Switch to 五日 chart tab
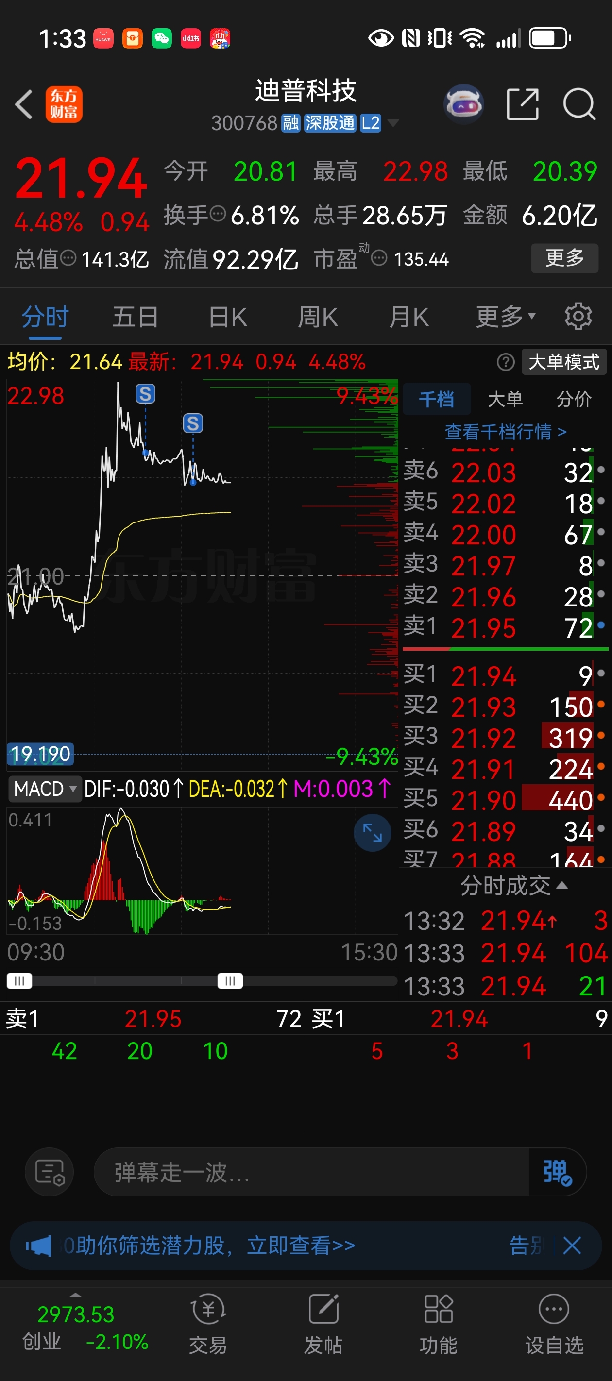612x1381 pixels. (x=135, y=316)
